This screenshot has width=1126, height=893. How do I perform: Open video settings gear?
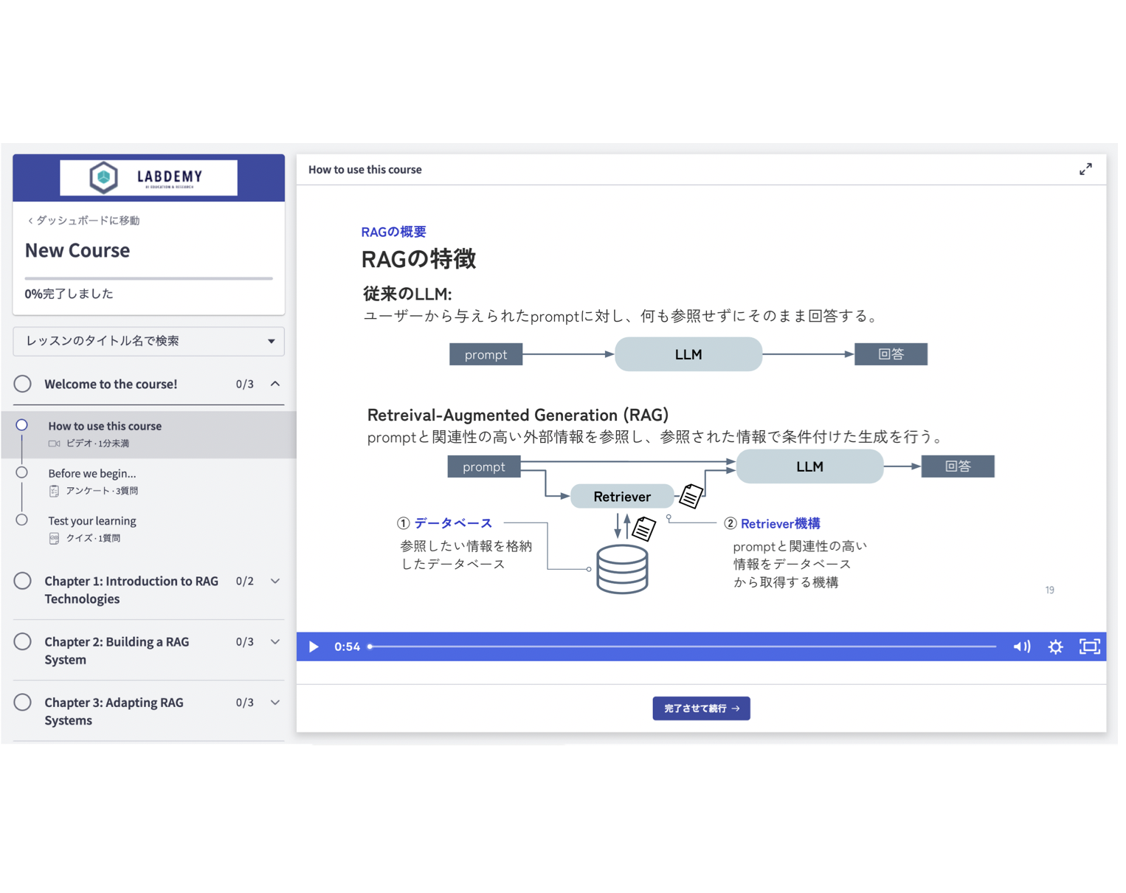click(1056, 647)
